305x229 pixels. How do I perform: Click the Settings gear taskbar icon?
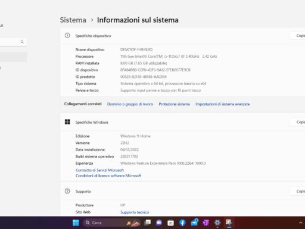pos(217,222)
